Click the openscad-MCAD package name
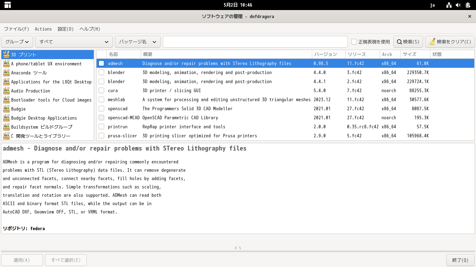This screenshot has width=476, height=267. 124,118
